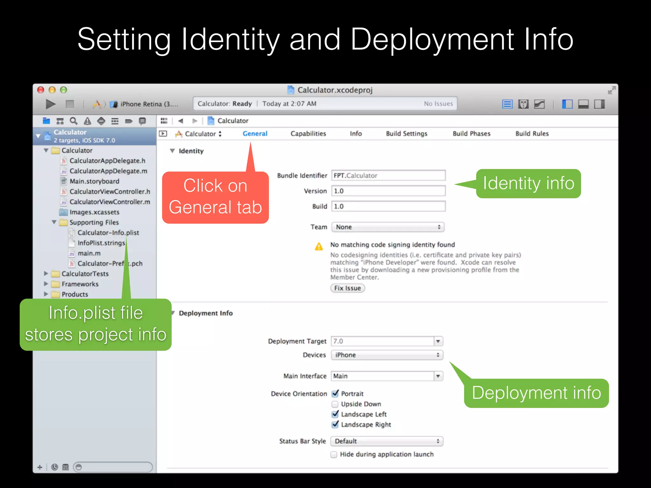Click the Bundle Identifier field

pos(388,175)
